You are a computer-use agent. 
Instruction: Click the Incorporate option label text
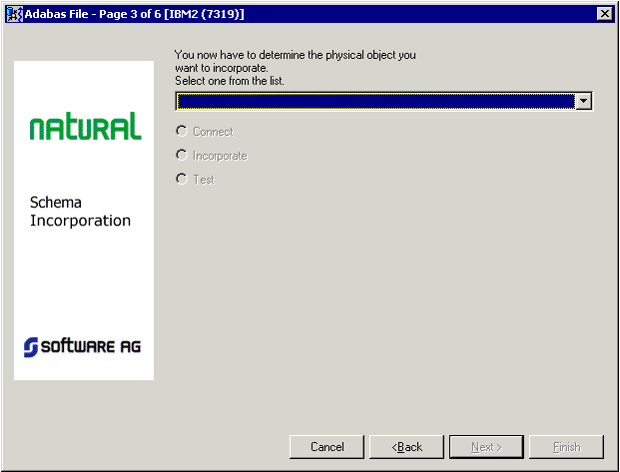pos(220,156)
